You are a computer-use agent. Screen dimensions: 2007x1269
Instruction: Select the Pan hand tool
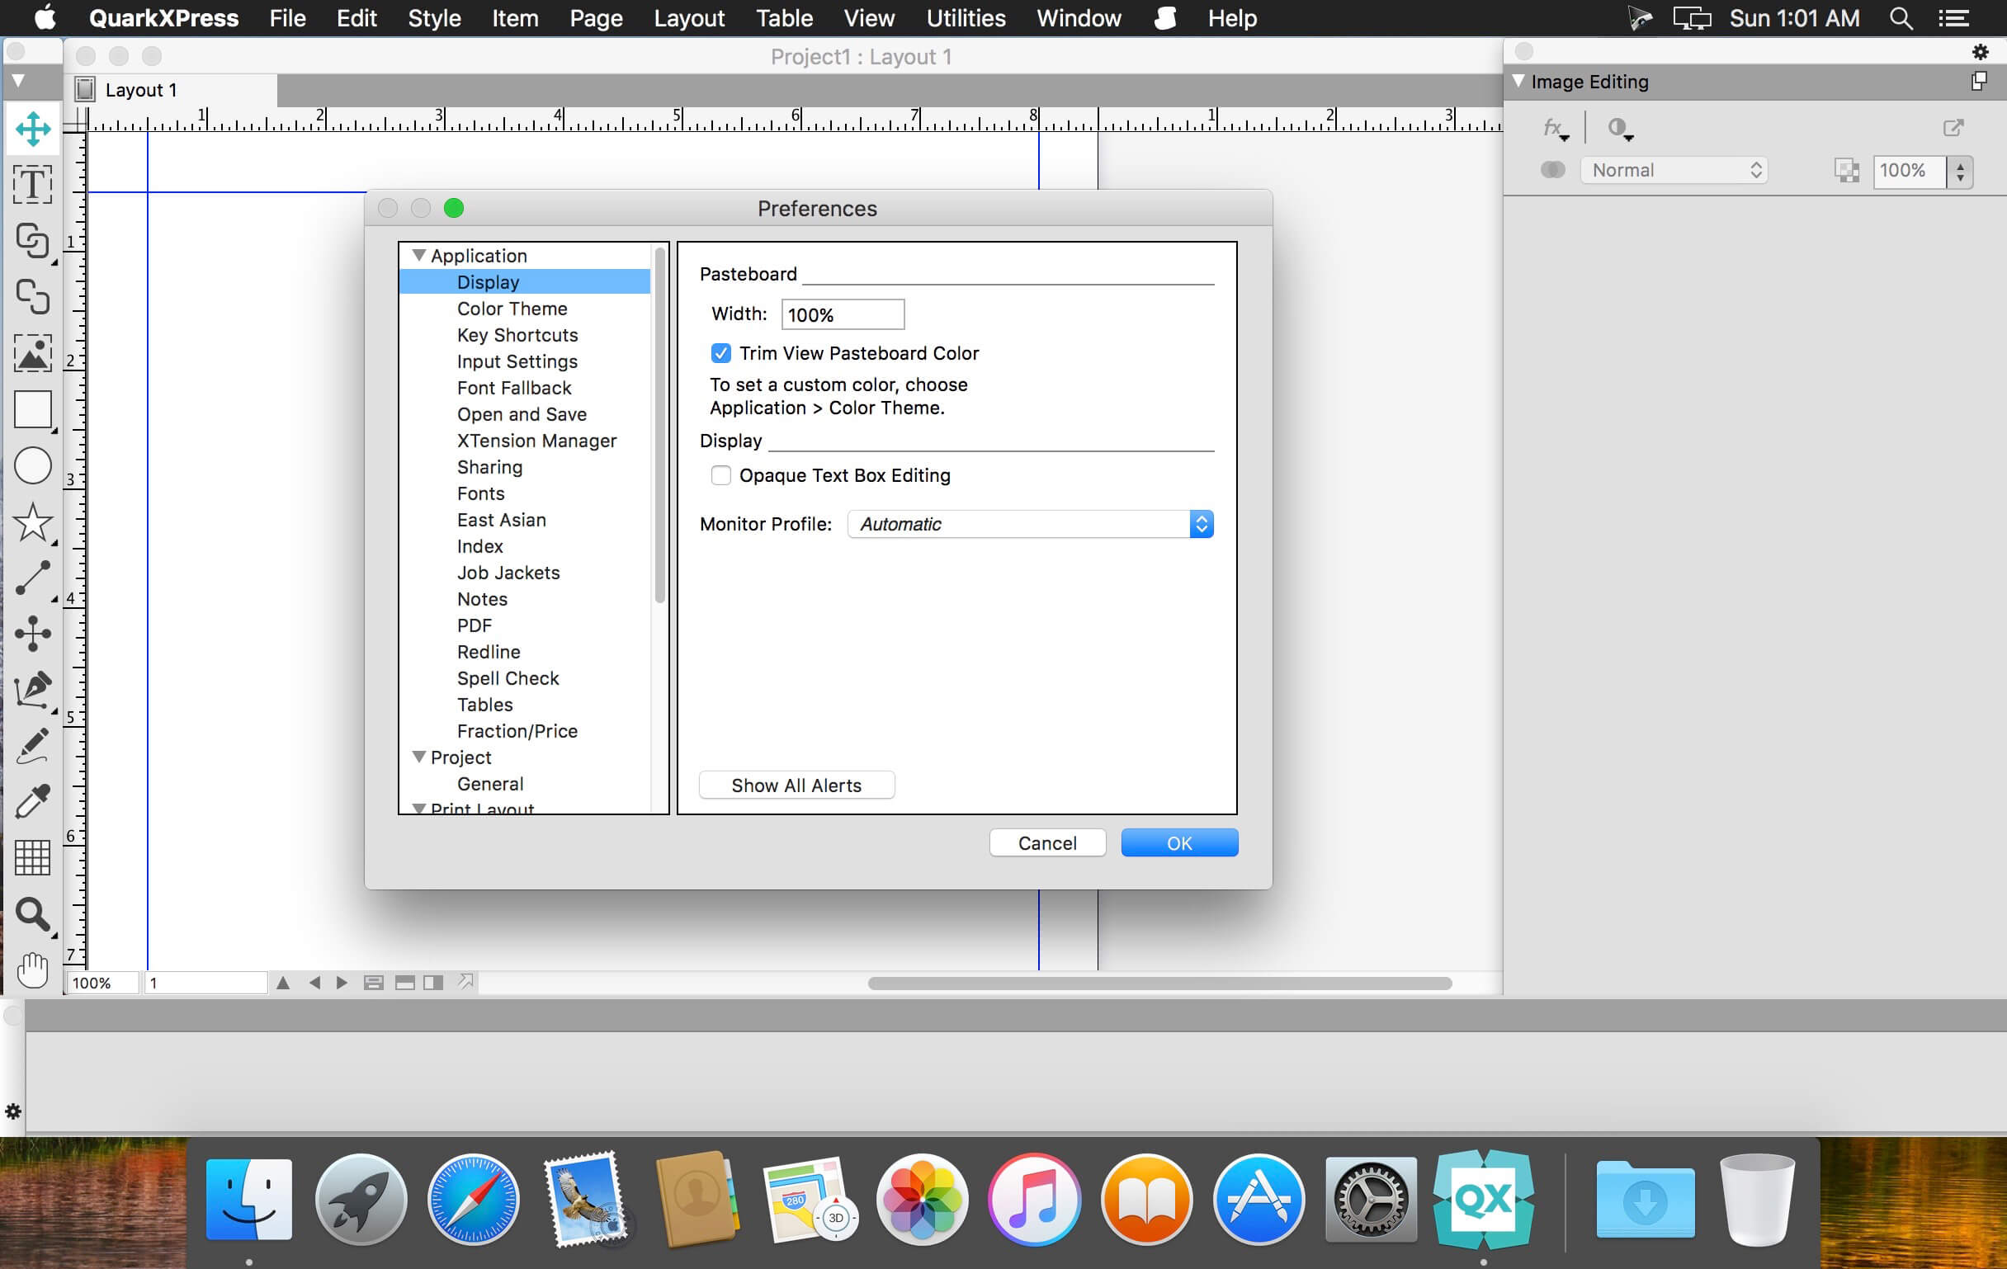(32, 969)
